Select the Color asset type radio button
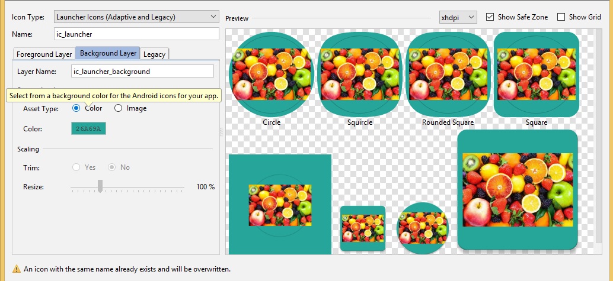Viewport: 613px width, 281px height. click(x=76, y=108)
